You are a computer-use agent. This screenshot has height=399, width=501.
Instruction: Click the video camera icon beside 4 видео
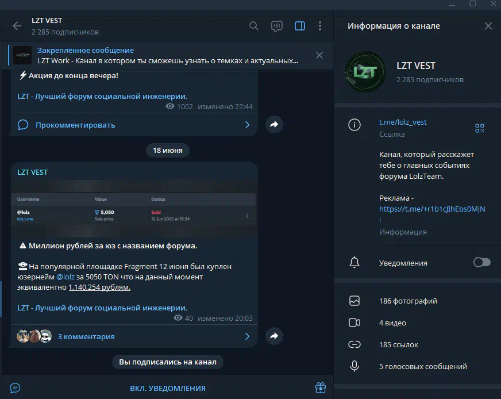[354, 323]
